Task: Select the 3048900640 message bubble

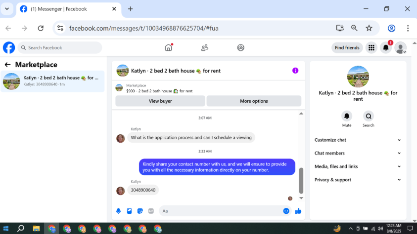Action: (143, 190)
